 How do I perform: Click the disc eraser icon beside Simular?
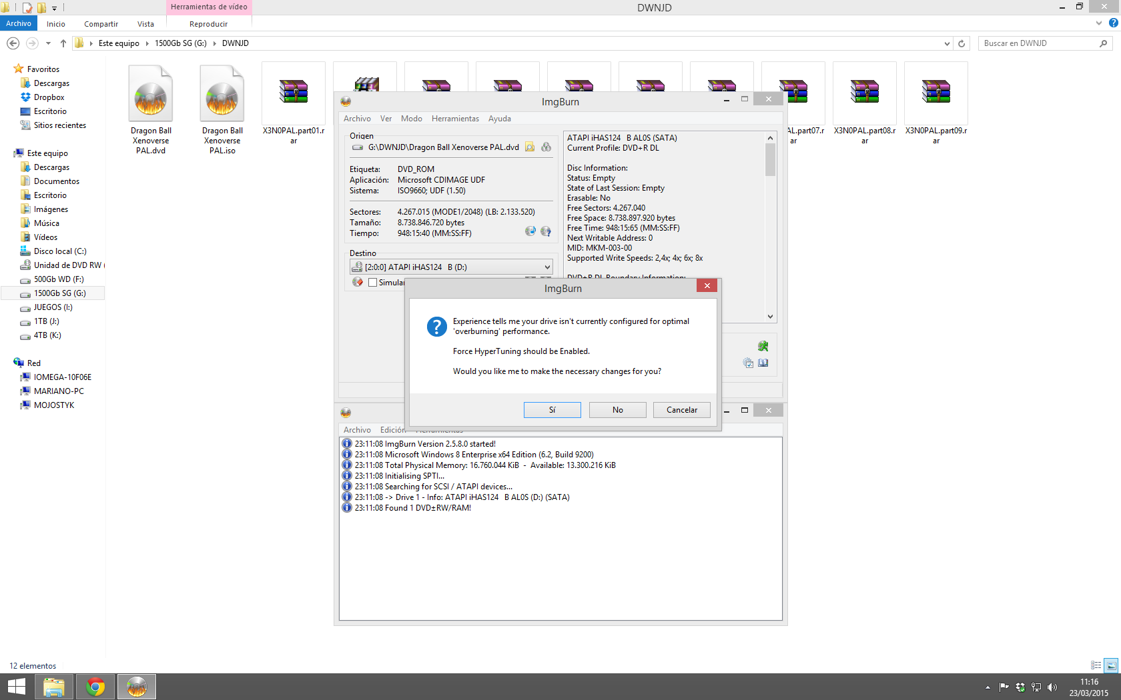[x=358, y=282]
